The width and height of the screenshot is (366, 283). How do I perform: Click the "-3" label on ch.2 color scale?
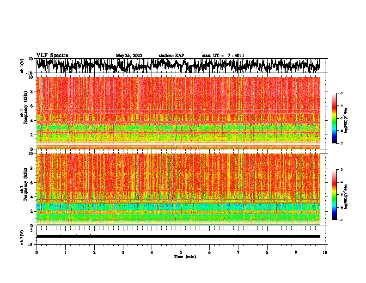pyautogui.click(x=341, y=170)
